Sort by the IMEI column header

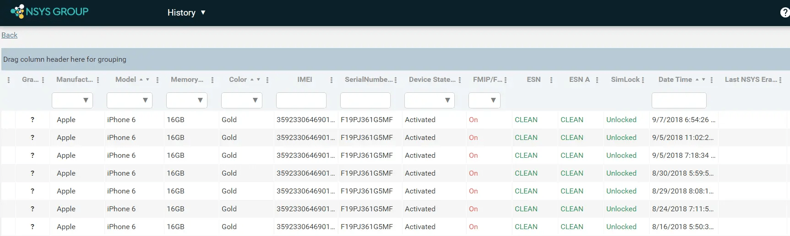305,80
